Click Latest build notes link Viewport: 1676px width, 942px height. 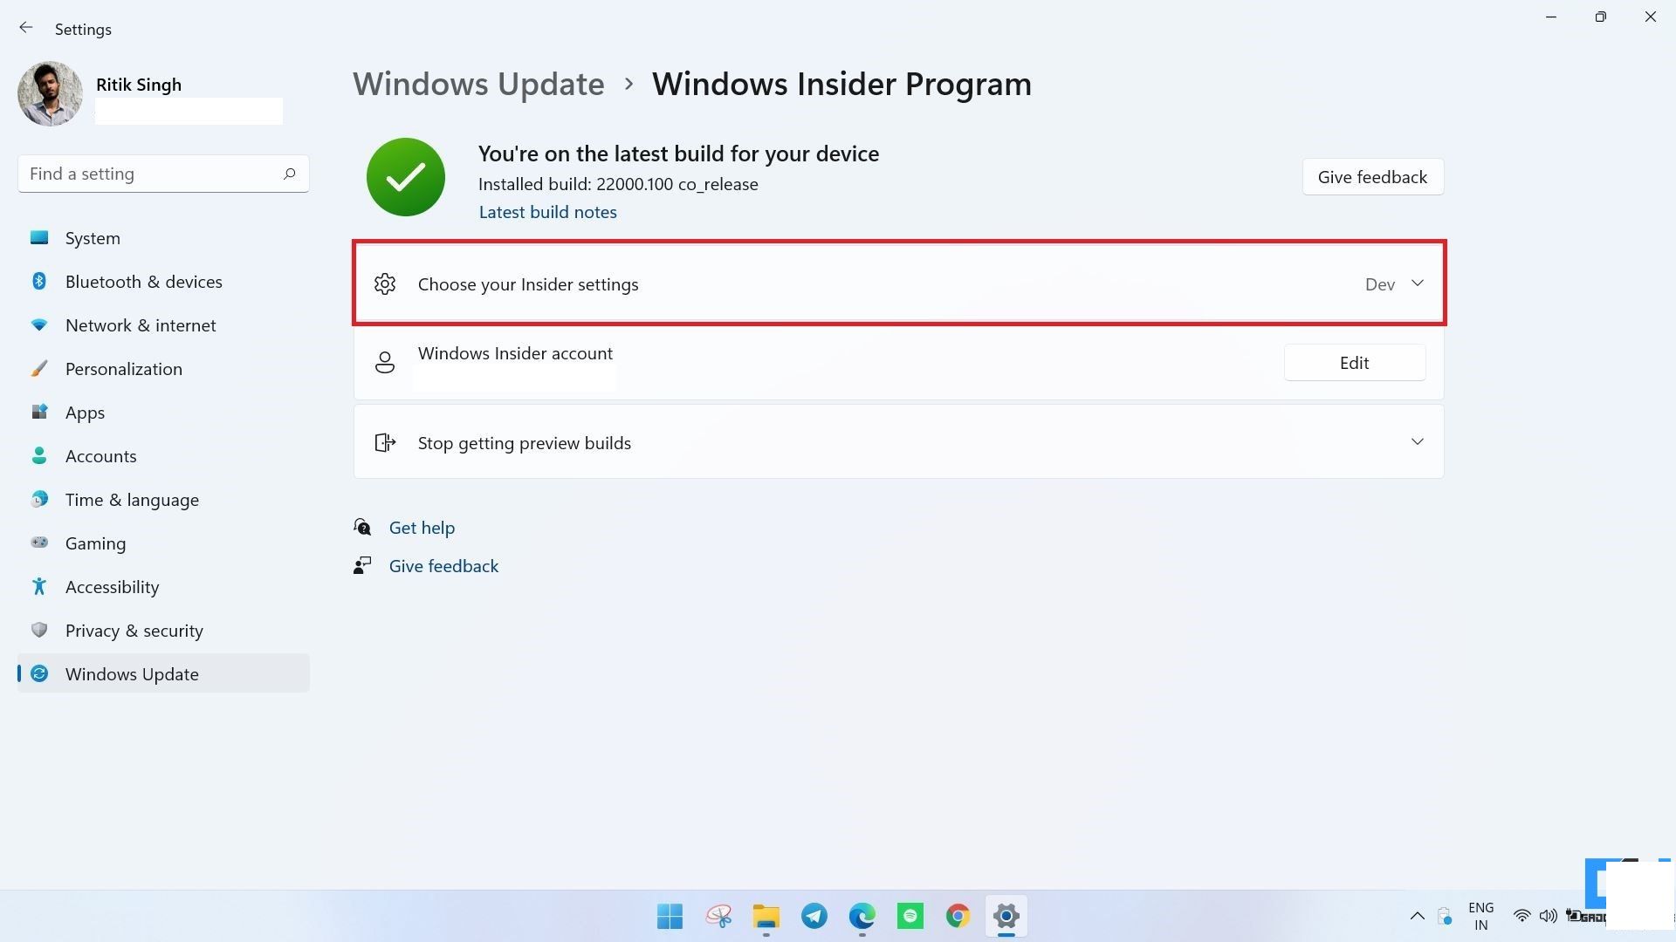click(548, 212)
